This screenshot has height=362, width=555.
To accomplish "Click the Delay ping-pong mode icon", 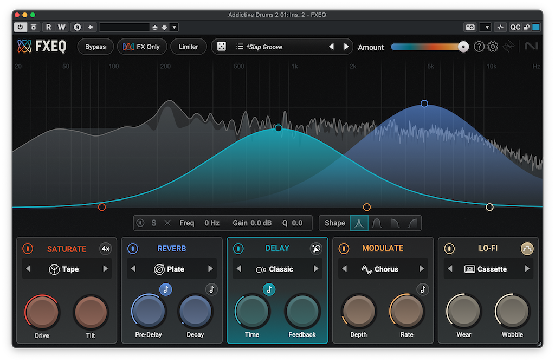I will pos(316,248).
